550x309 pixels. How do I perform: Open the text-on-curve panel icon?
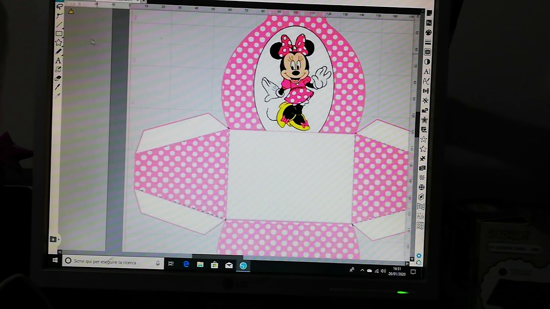[426, 81]
